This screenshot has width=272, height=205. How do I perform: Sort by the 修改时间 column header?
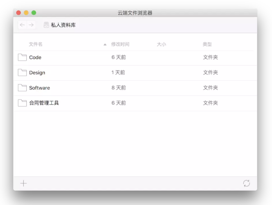pyautogui.click(x=120, y=44)
